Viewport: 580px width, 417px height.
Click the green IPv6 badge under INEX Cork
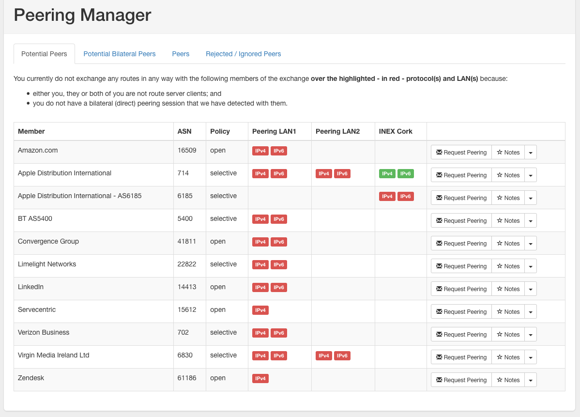coord(405,173)
